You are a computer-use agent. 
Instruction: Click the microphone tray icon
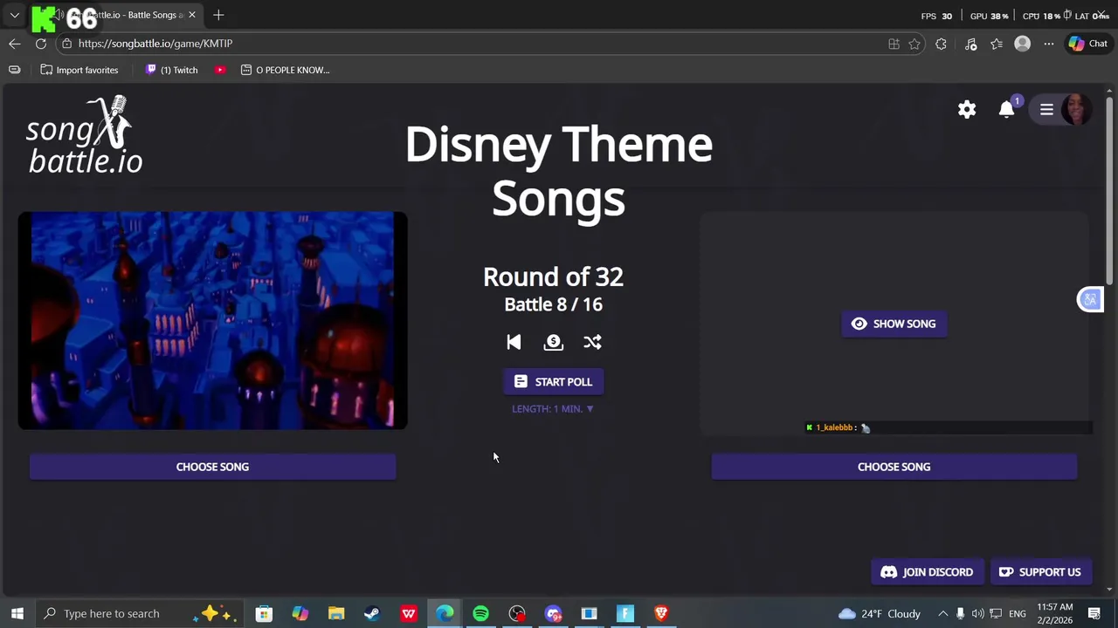[960, 613]
